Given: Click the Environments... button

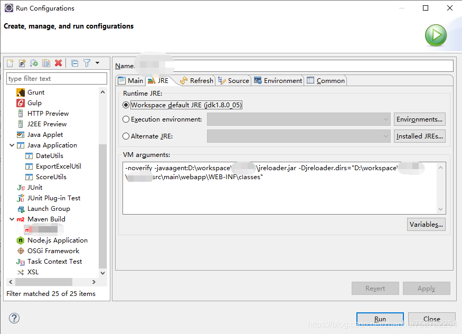Looking at the screenshot, I should pos(420,119).
